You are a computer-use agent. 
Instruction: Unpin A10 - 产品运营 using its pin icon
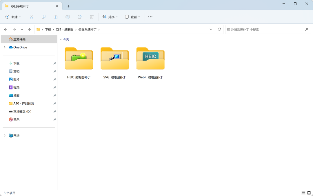pos(55,104)
